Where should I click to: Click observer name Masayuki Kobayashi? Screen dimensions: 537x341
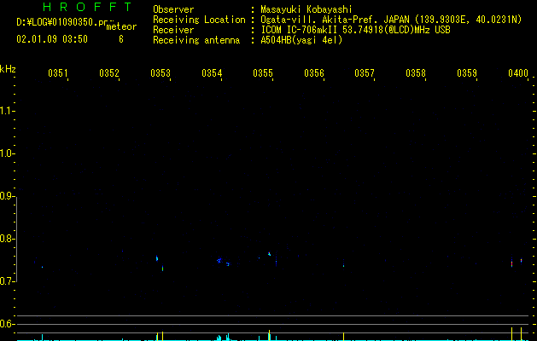306,9
